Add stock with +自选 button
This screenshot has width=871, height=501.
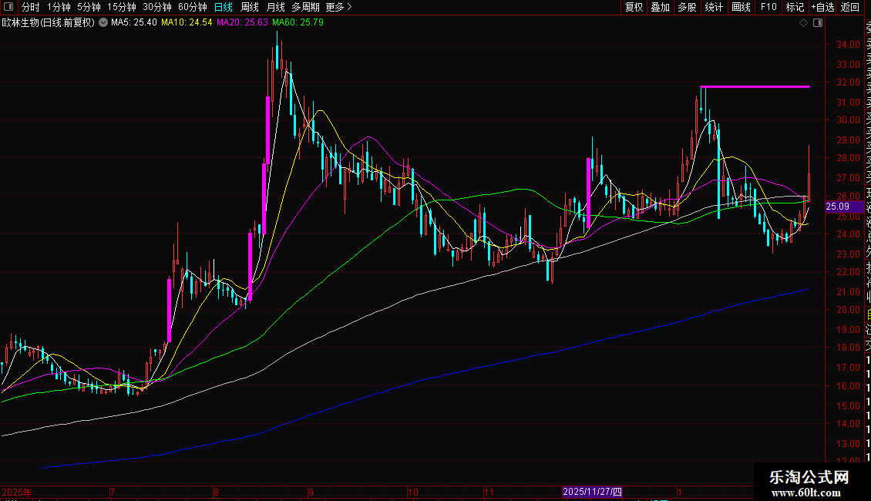822,7
